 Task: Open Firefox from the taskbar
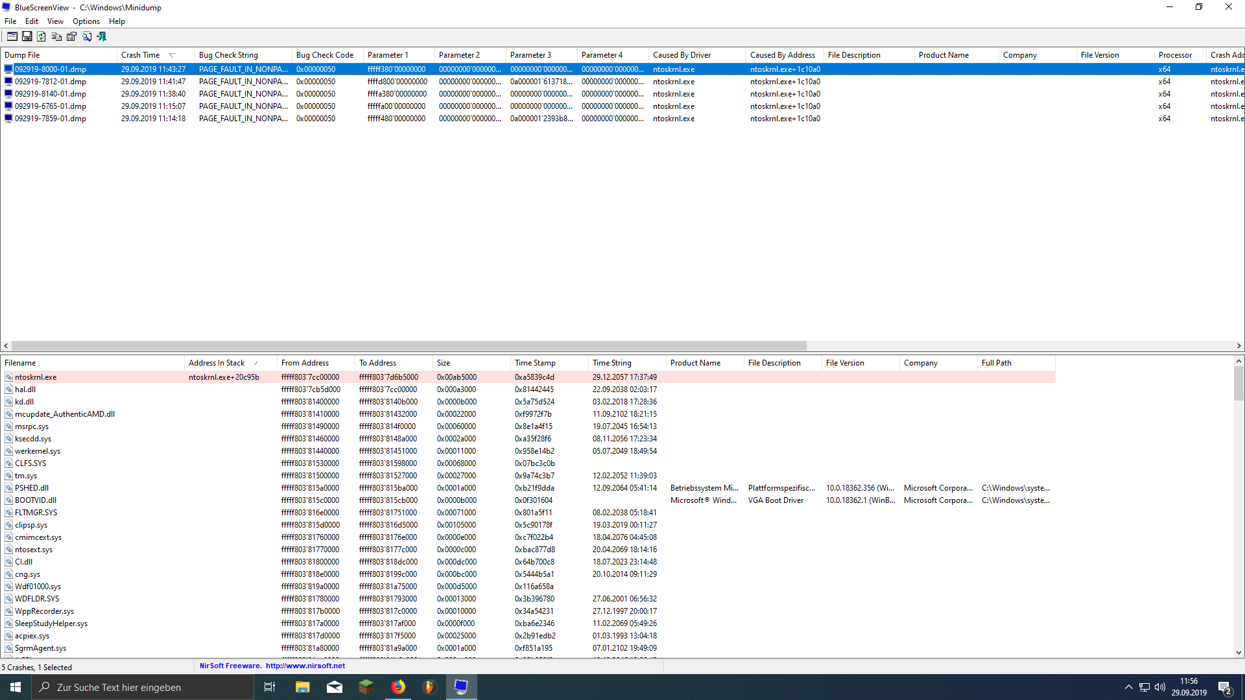pos(398,687)
